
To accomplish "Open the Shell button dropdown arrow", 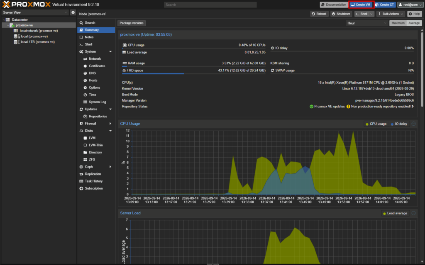I will pos(371,14).
